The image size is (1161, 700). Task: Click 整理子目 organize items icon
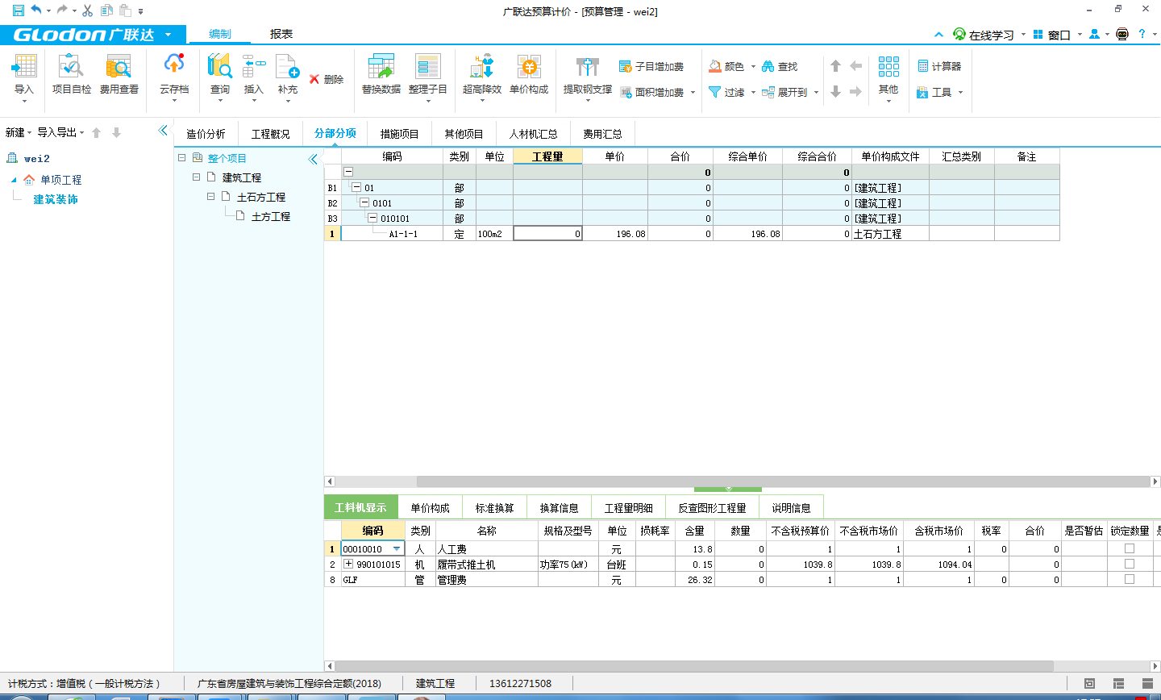[x=427, y=66]
